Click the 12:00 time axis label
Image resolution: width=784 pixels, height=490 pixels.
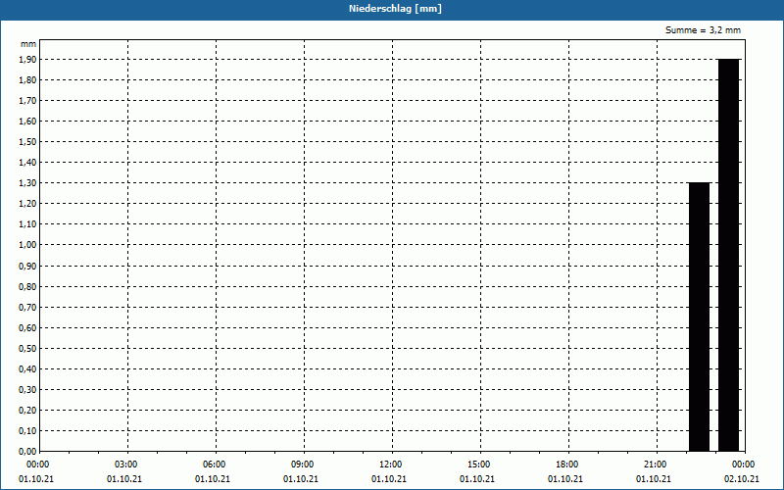click(390, 465)
